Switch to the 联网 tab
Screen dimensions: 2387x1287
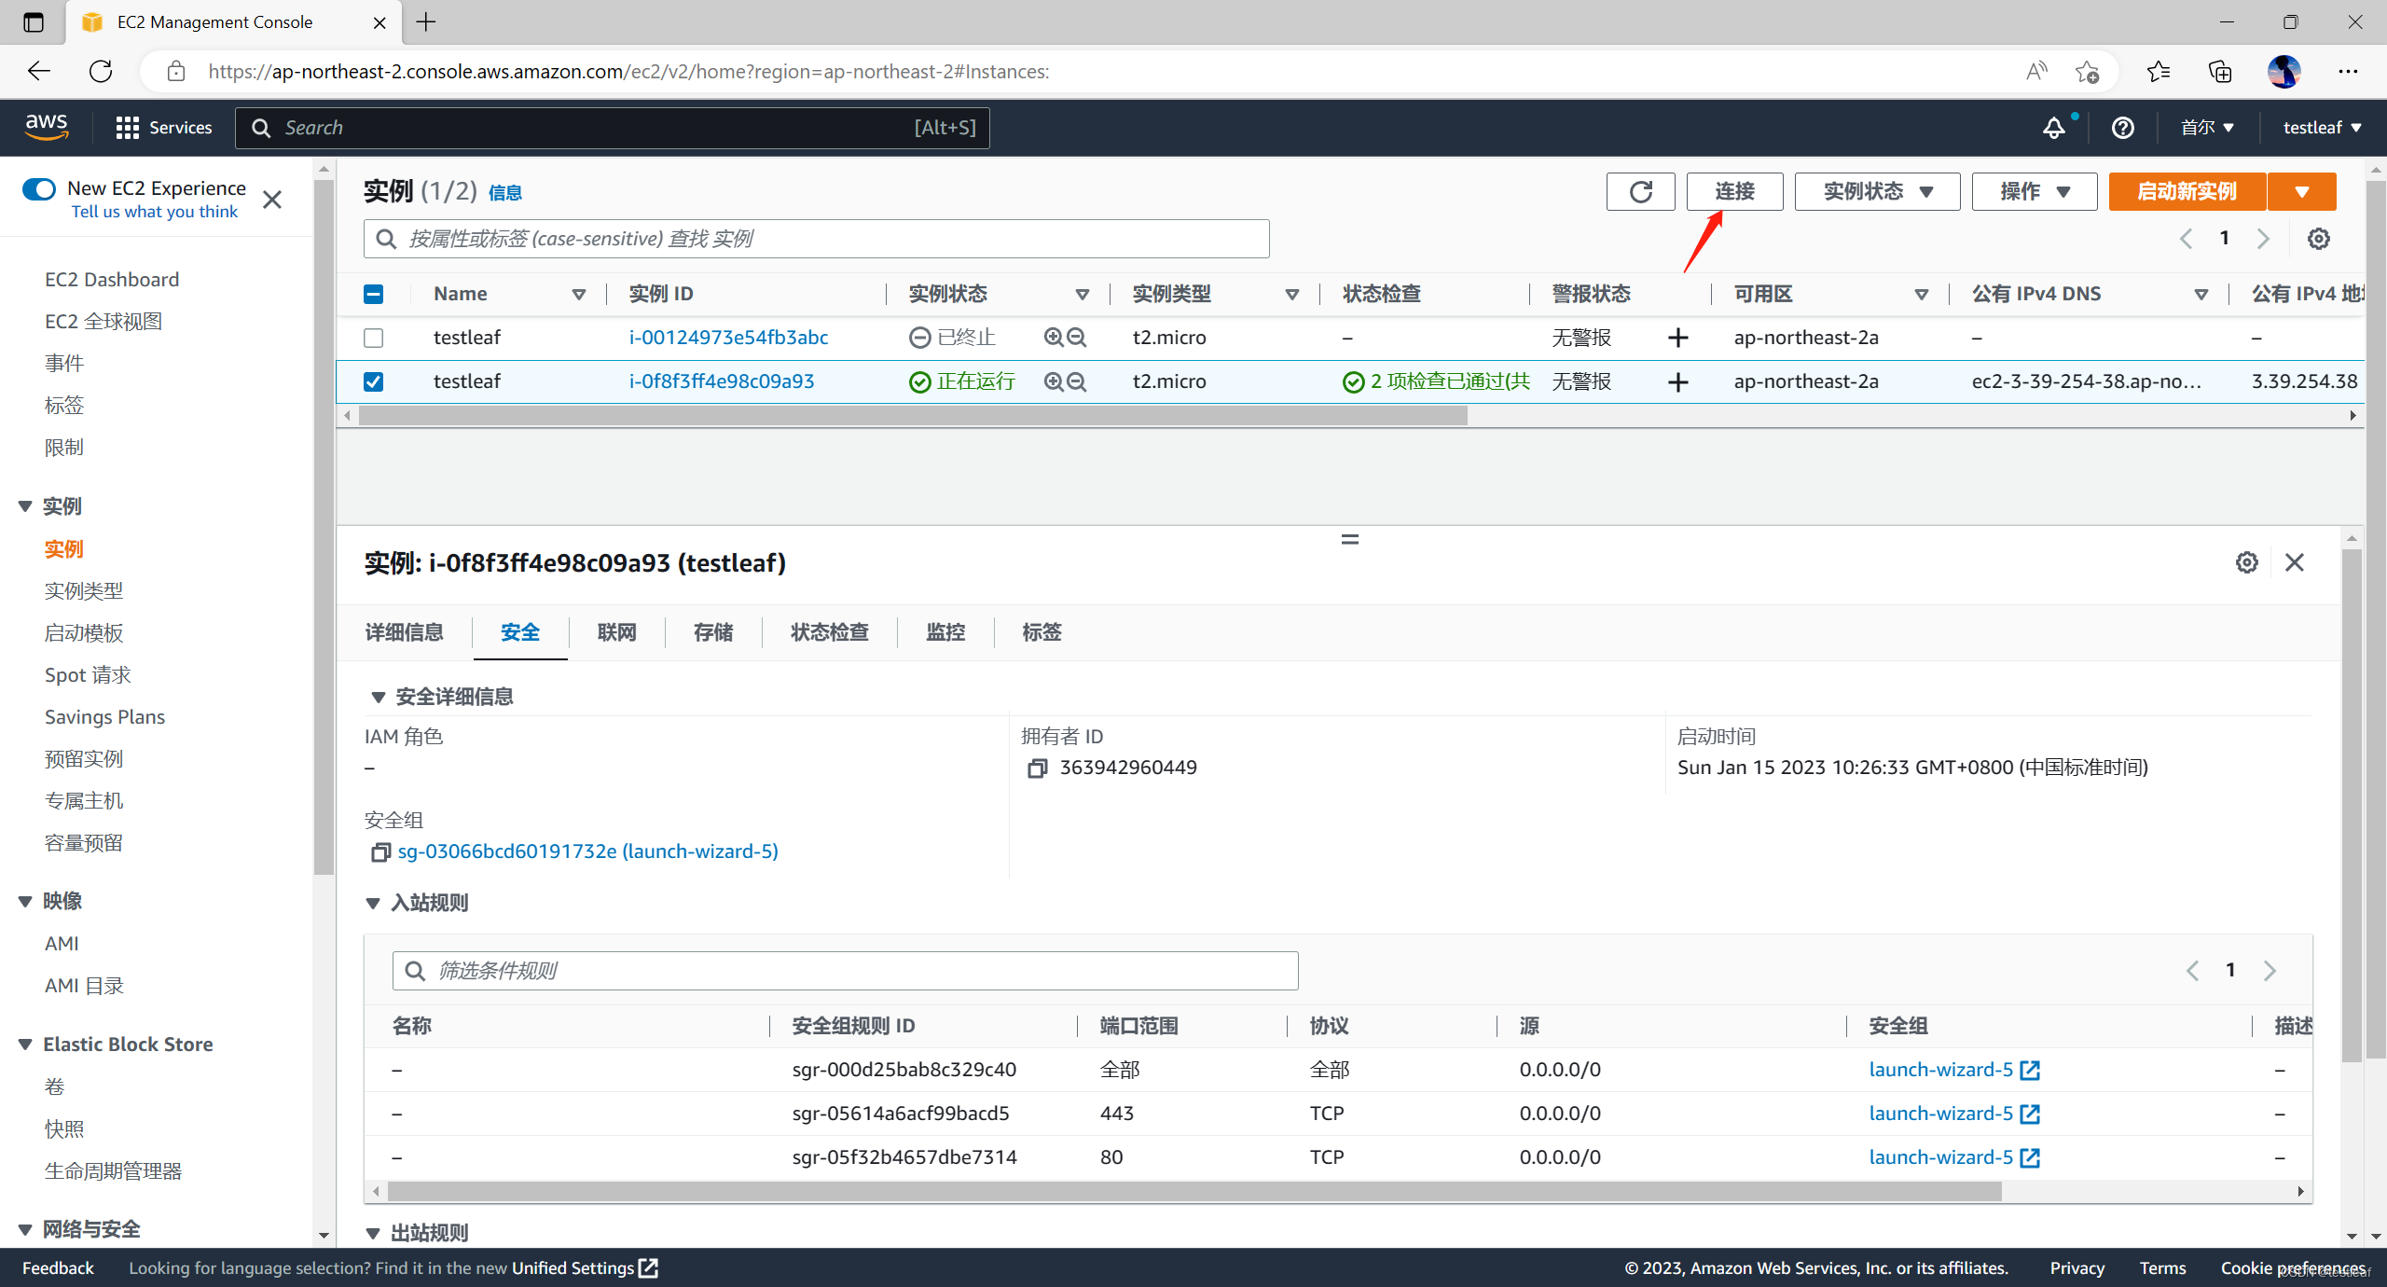click(616, 632)
